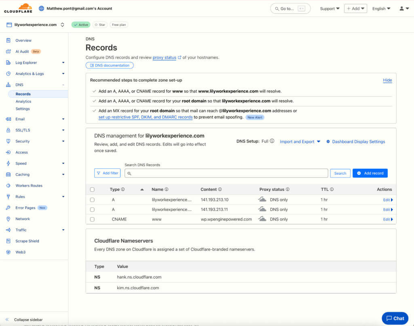This screenshot has width=414, height=326.
Task: Click the Traffic sidebar icon
Action: click(8, 230)
